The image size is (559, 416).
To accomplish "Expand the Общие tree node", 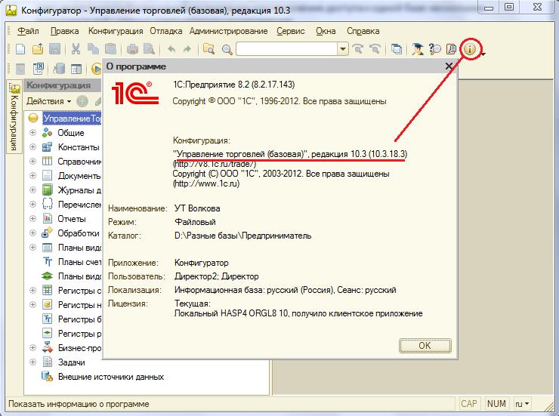I will coord(32,132).
